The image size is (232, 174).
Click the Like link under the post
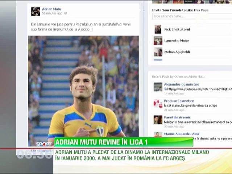[x=33, y=151]
